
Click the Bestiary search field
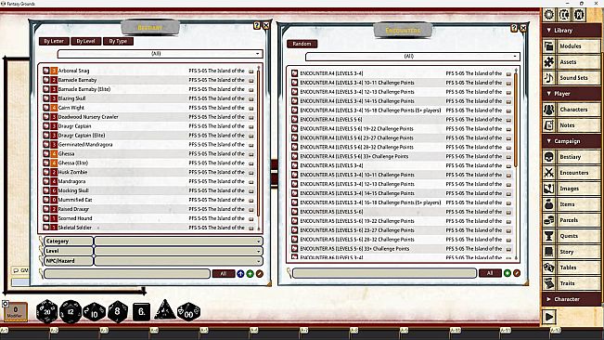tap(127, 274)
